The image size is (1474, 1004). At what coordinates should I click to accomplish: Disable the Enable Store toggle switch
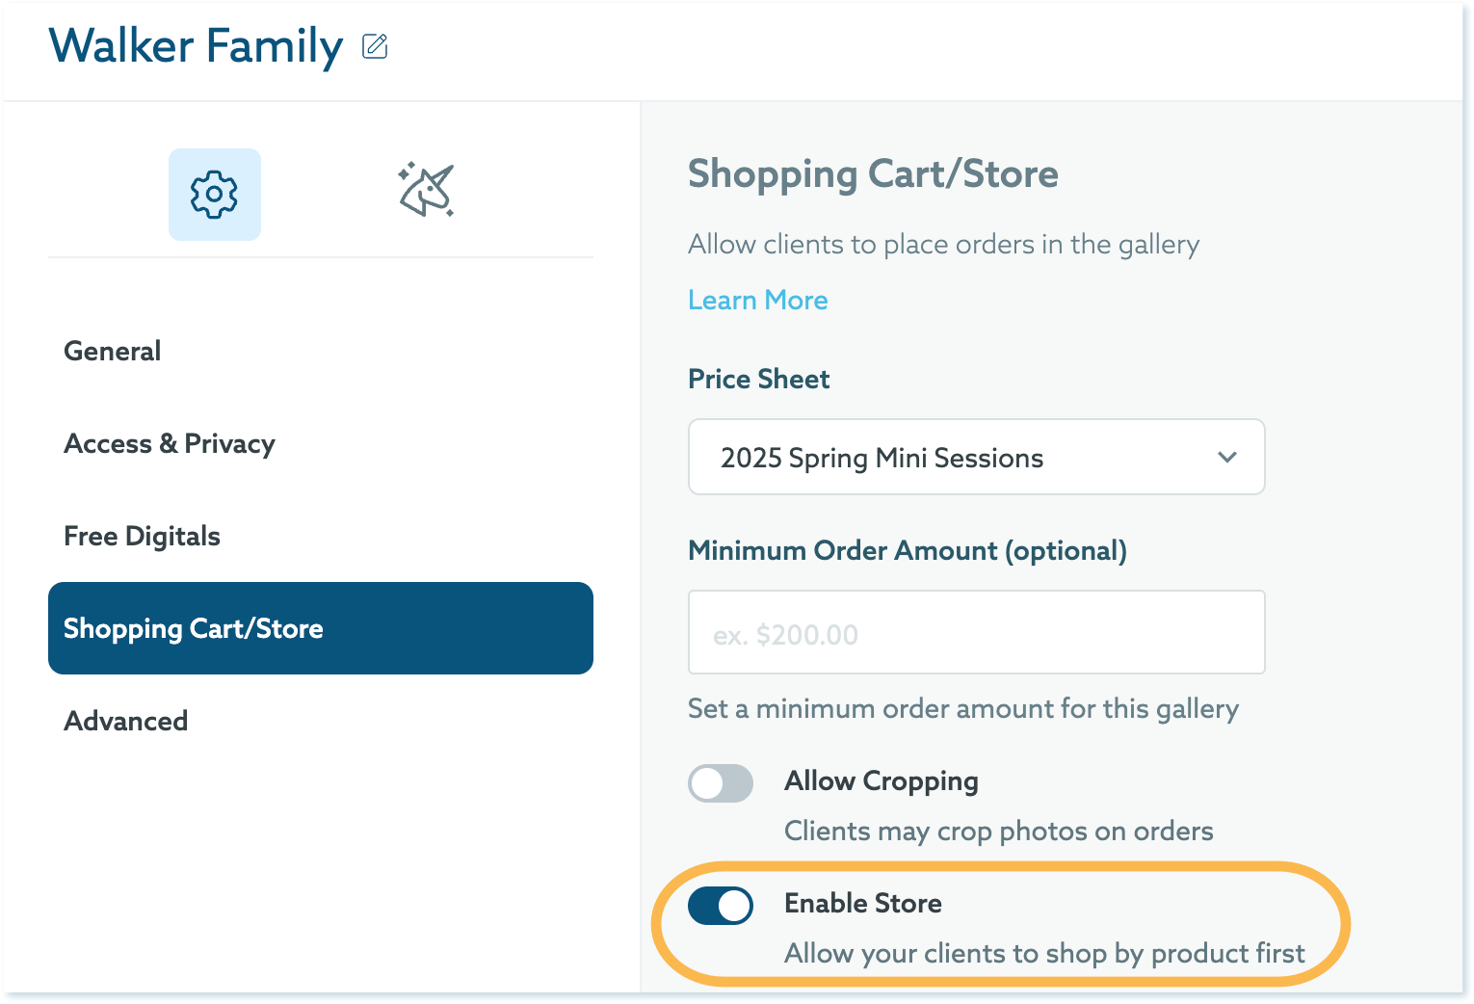click(721, 906)
